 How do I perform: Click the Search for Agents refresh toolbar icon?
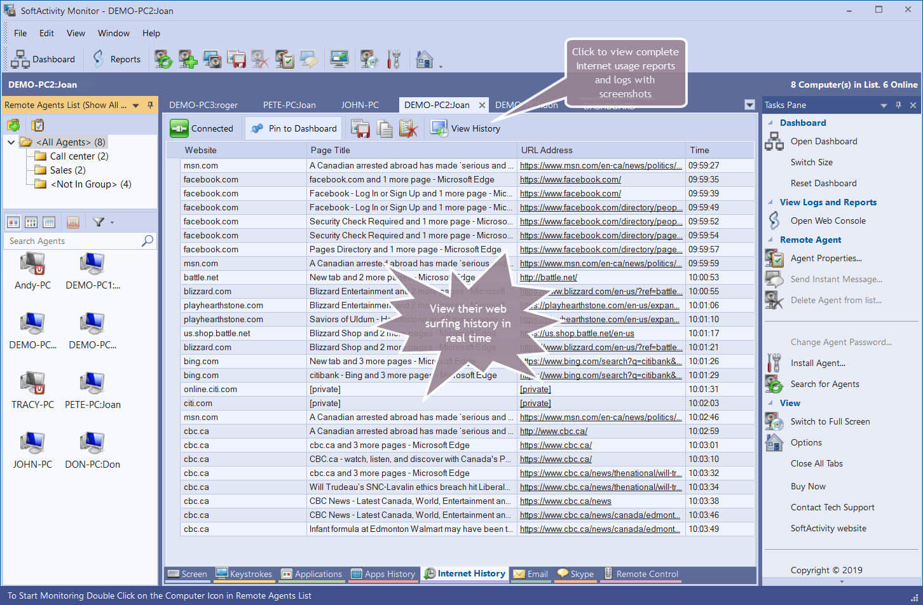[x=163, y=59]
